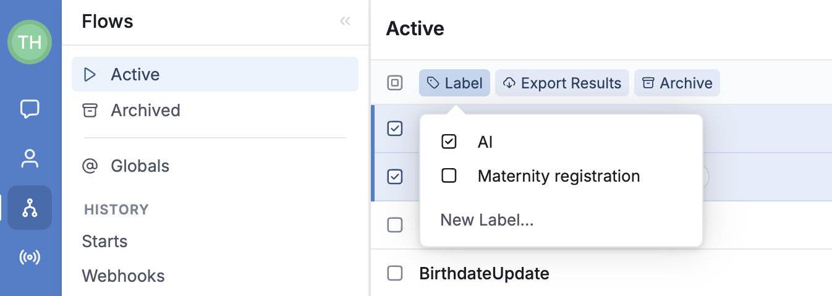Open the messages chat bubble icon
Screen dimensions: 832x296
click(x=30, y=109)
